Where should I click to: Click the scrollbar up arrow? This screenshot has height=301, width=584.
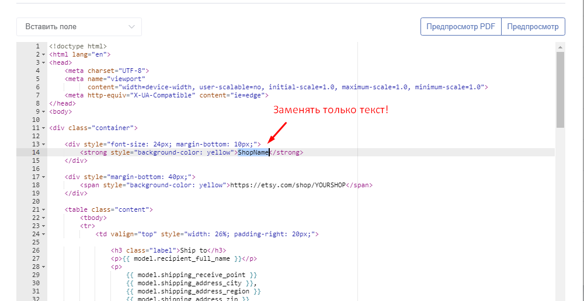pos(560,47)
